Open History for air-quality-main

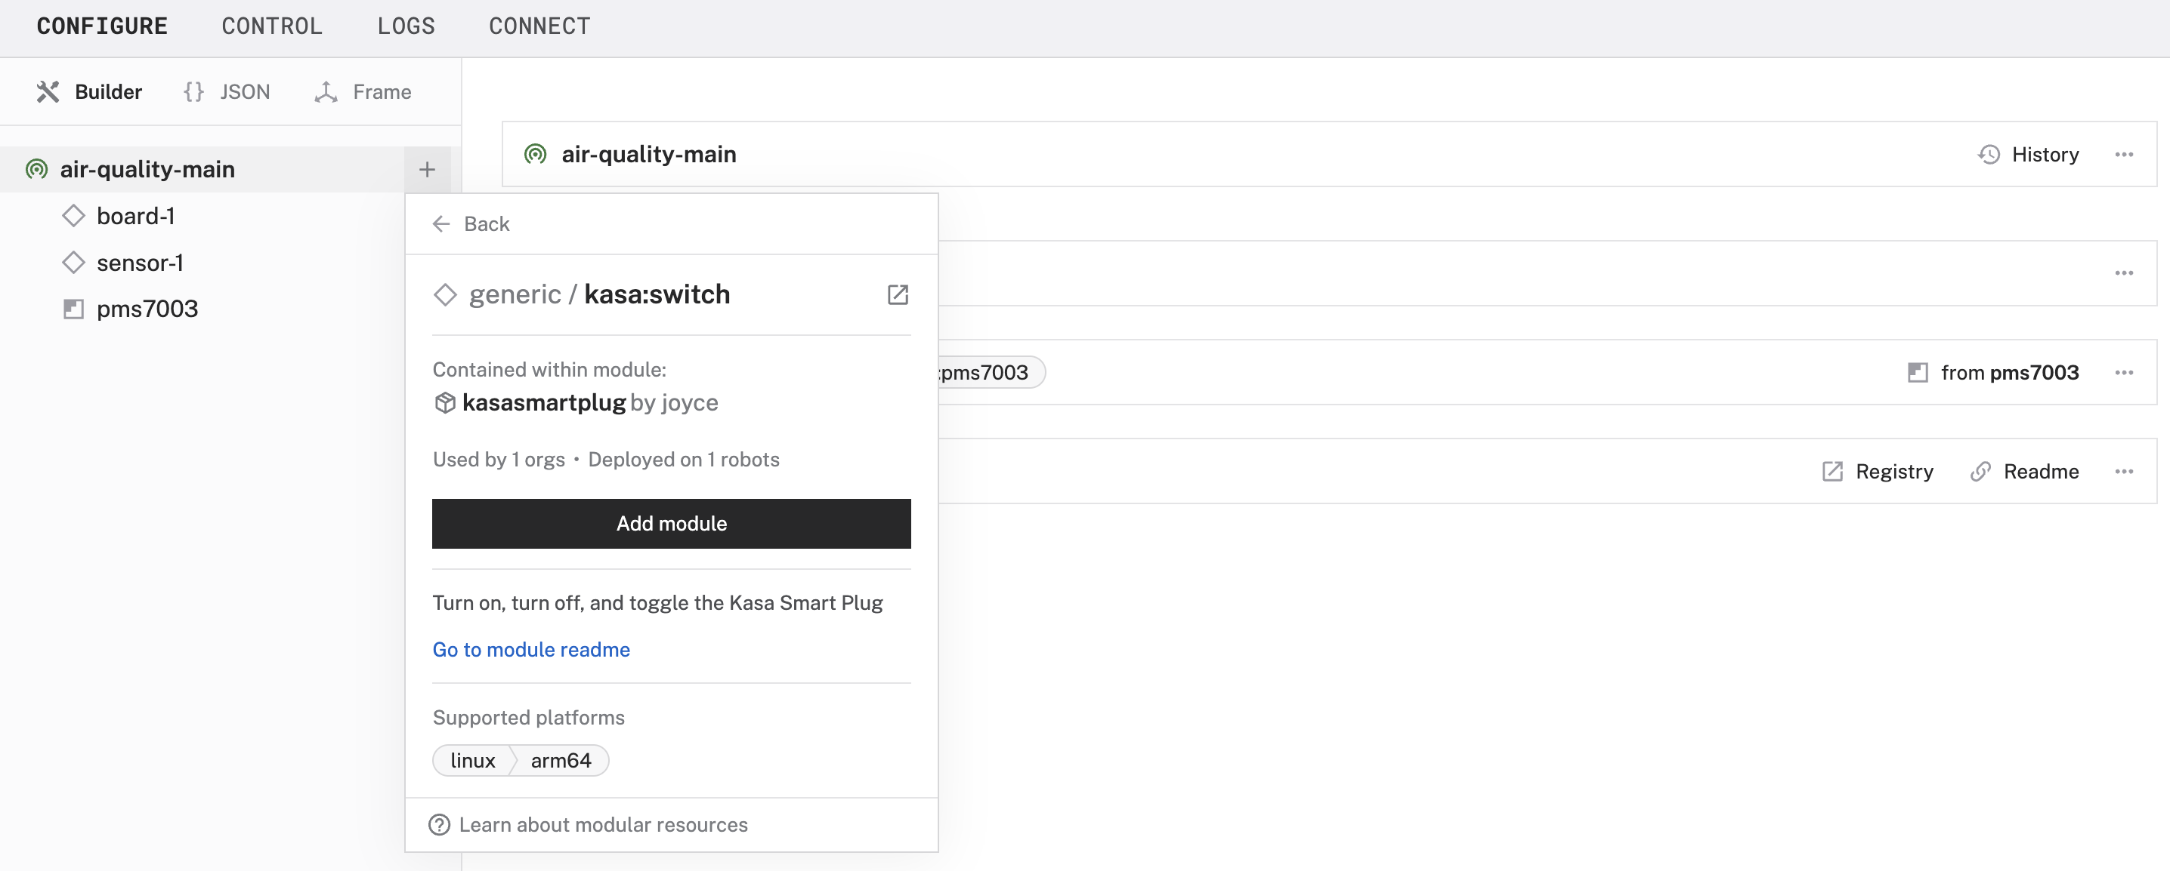[x=2028, y=154]
